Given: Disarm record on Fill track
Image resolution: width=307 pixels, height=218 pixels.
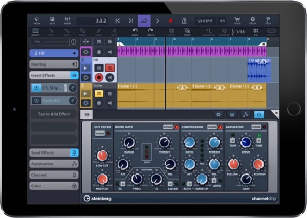Looking at the screenshot, I should point(99,78).
